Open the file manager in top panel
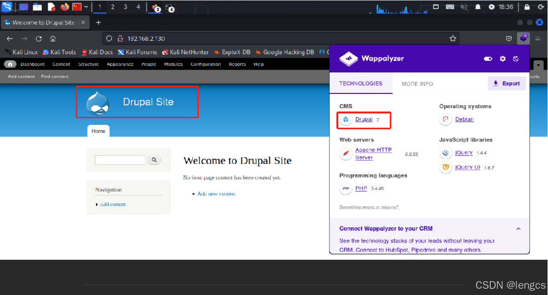The width and height of the screenshot is (548, 295). click(x=37, y=7)
